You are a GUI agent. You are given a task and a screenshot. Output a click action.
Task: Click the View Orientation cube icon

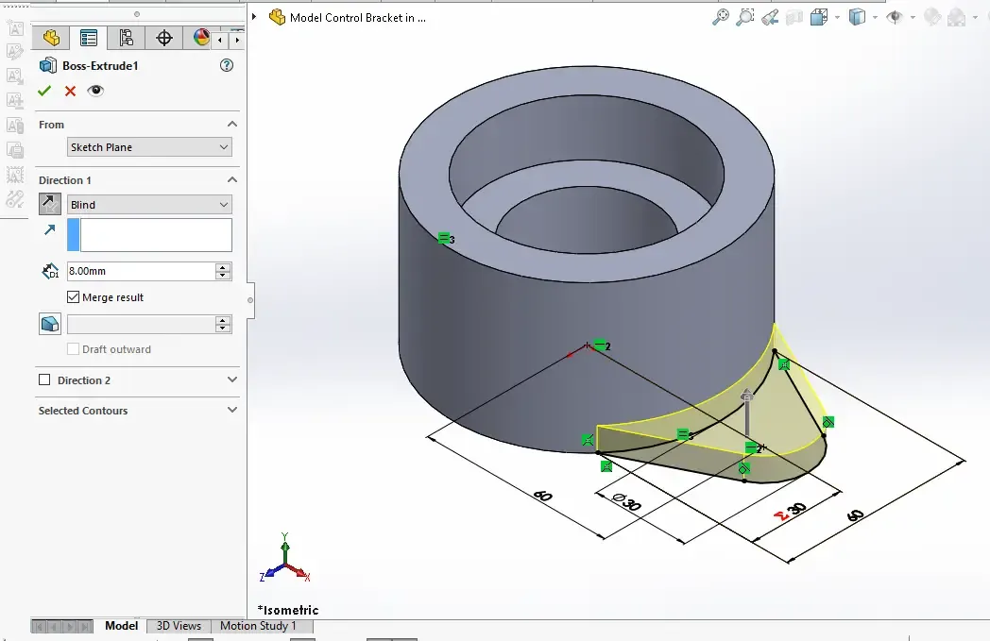[x=819, y=17]
